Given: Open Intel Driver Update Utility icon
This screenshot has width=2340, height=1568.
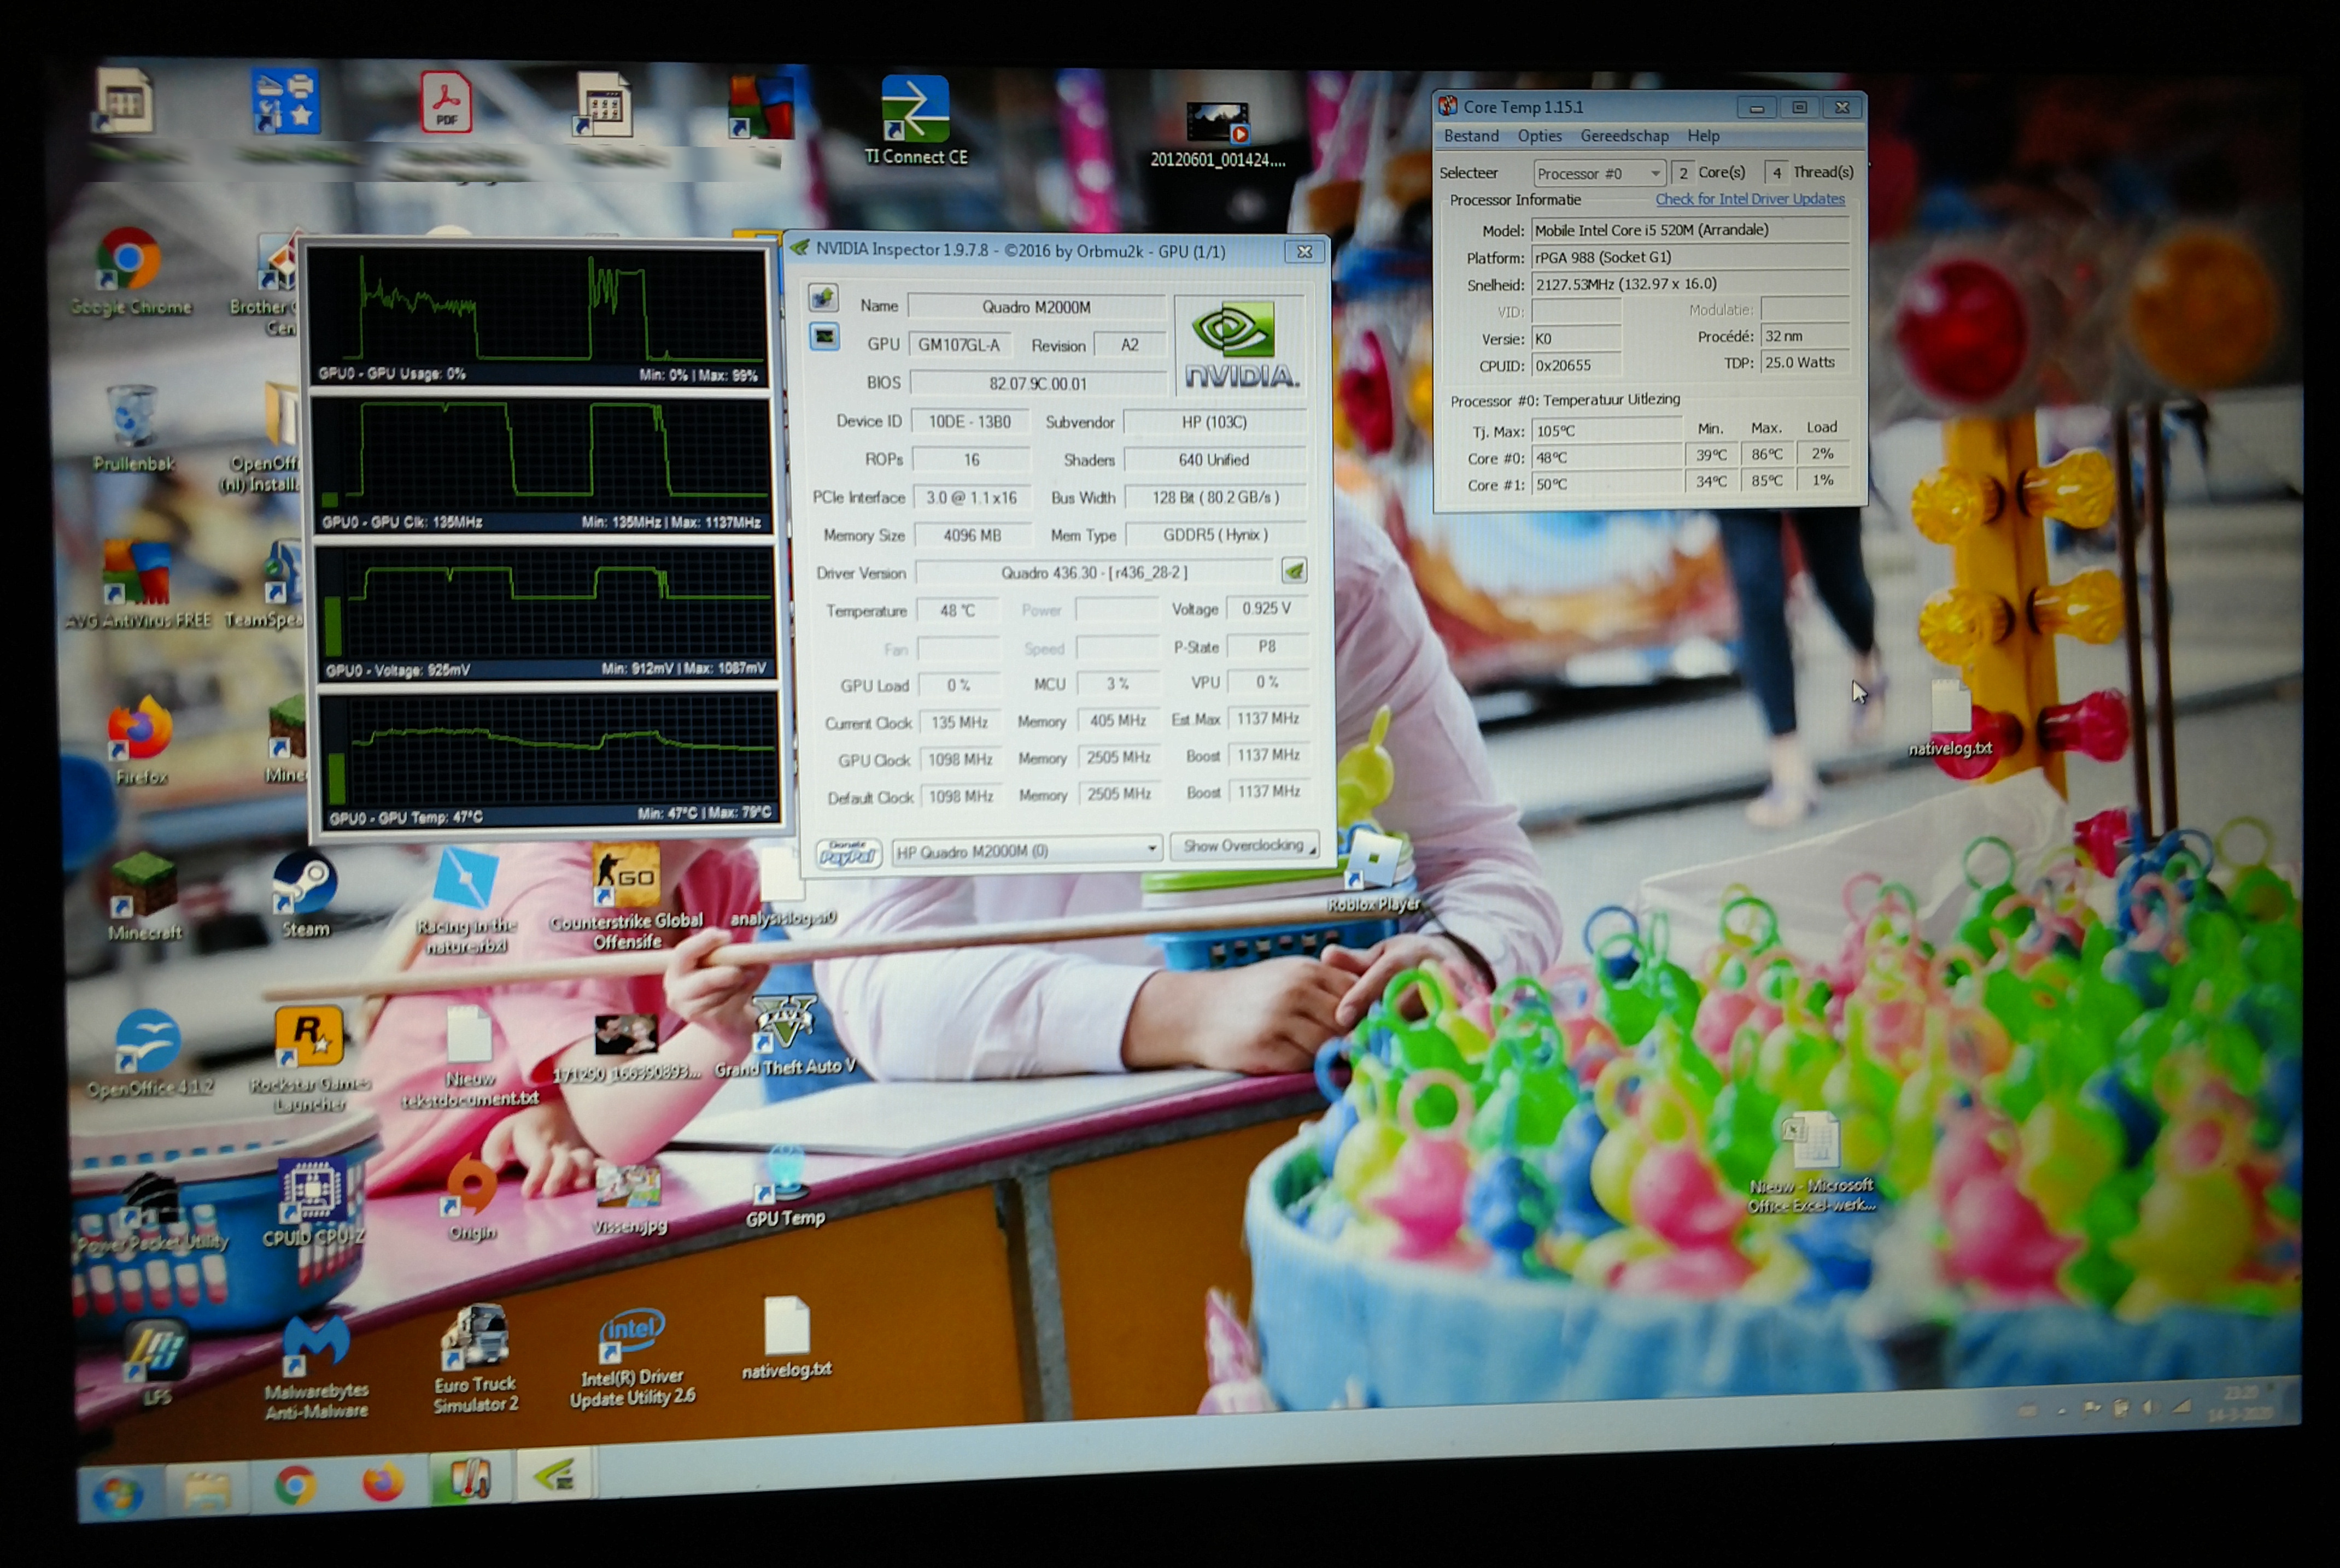Looking at the screenshot, I should (632, 1358).
